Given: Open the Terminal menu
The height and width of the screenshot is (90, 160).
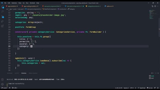Looking at the screenshot, I should [32, 3].
